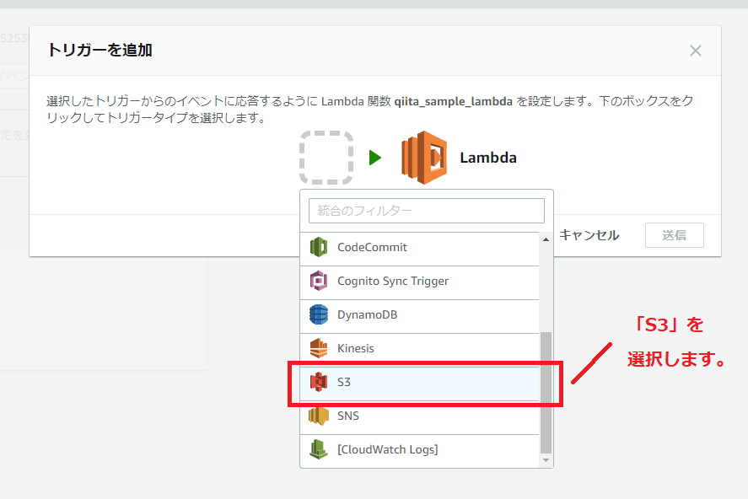This screenshot has width=748, height=499.
Task: Click the Cognito Sync Trigger icon
Action: 317,280
